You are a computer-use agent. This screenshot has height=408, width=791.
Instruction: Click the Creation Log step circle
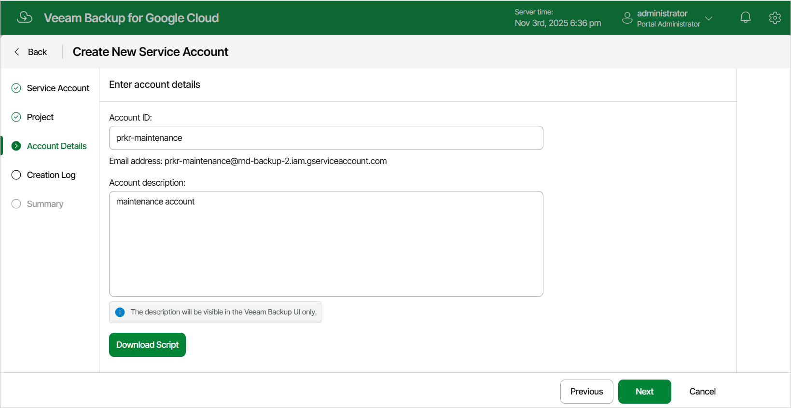click(16, 175)
